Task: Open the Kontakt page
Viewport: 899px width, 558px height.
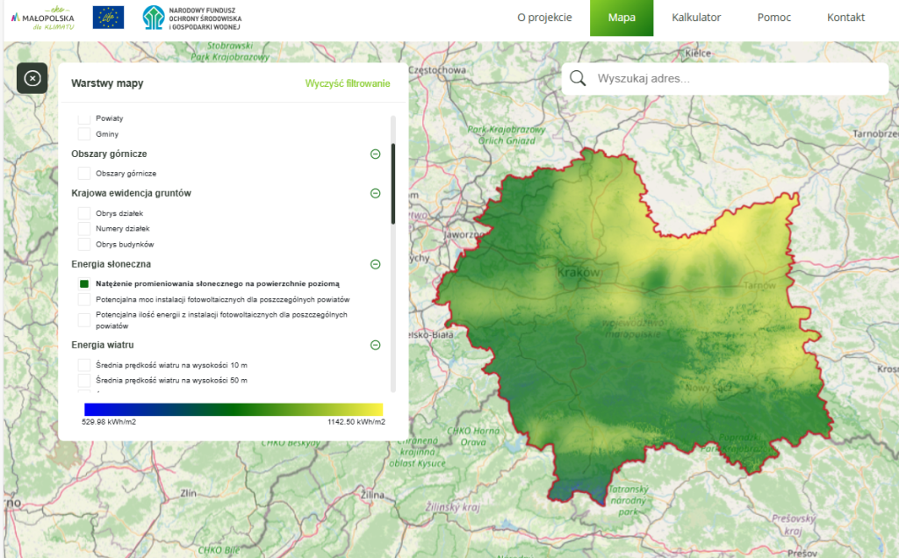Action: click(x=845, y=17)
